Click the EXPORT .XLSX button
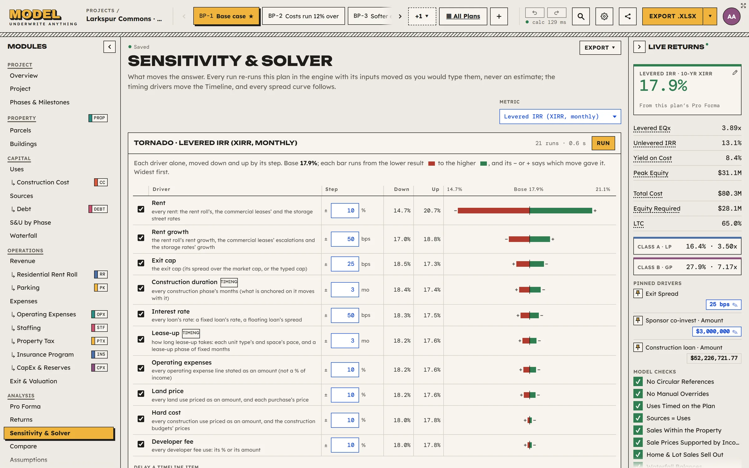 click(x=673, y=16)
